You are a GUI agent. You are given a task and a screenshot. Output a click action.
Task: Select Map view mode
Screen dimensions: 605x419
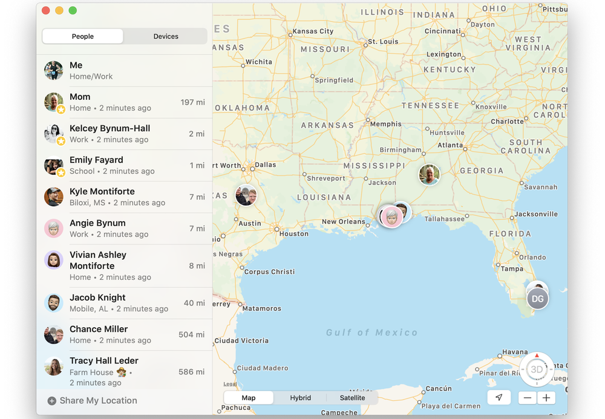point(249,398)
